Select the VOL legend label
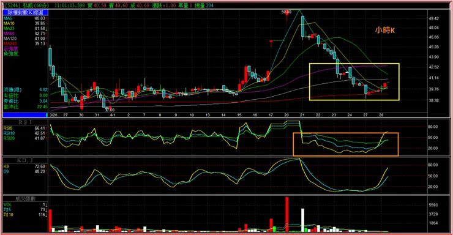The image size is (453, 235). tap(7, 204)
